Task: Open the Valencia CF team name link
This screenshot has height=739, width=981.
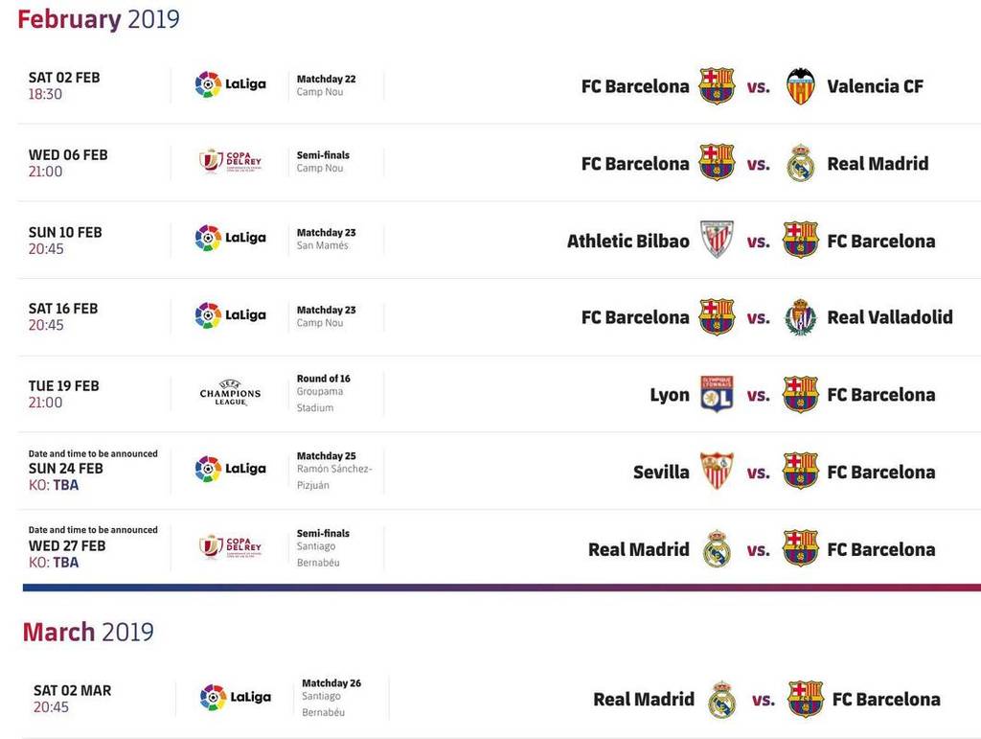Action: (x=875, y=86)
